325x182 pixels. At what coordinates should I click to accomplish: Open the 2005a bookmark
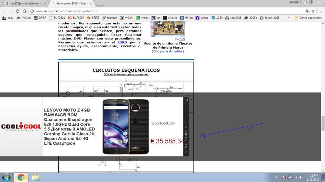(x=251, y=18)
